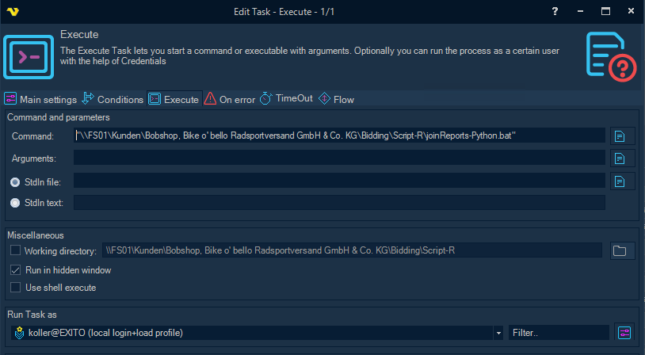This screenshot has width=645, height=355.
Task: Uncheck Run in hidden window
Action: pyautogui.click(x=16, y=269)
